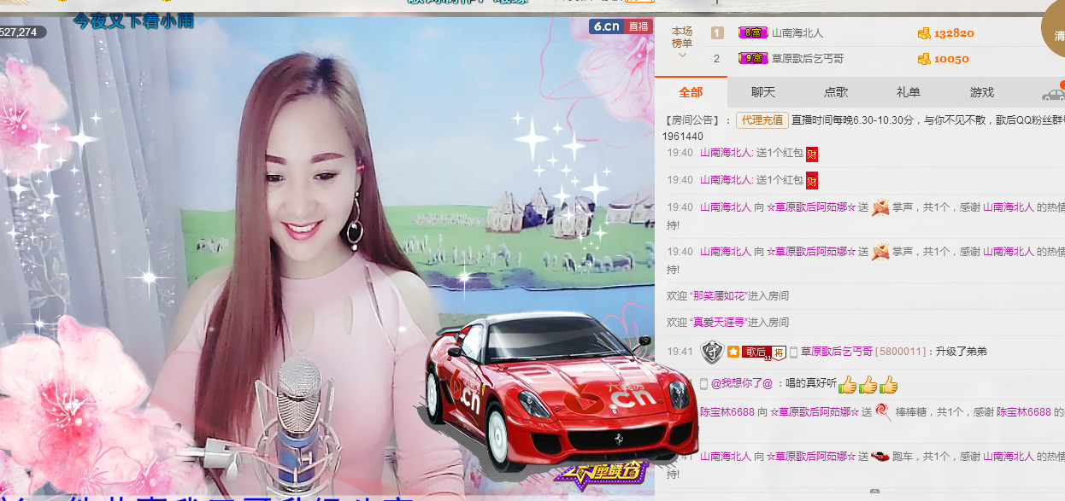The image size is (1065, 501).
Task: Open the car icon next to 游戏 tab
Action: click(1053, 93)
